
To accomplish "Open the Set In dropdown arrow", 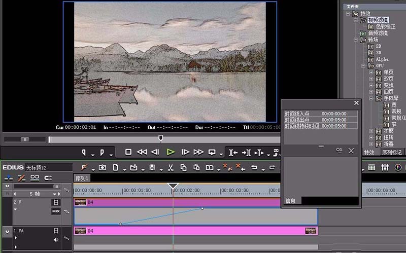I will (93, 155).
